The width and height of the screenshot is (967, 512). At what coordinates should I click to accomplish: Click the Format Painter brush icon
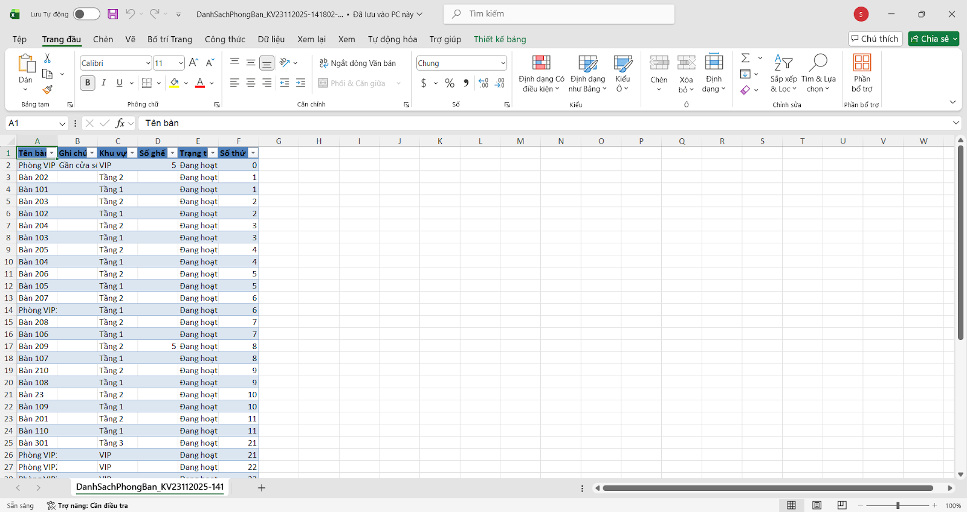pos(48,89)
